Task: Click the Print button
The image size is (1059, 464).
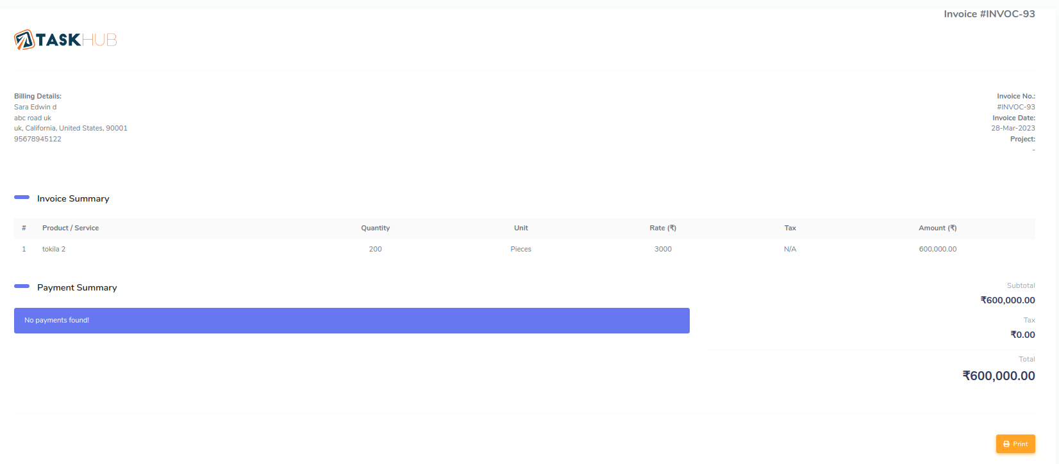Action: click(x=1015, y=444)
